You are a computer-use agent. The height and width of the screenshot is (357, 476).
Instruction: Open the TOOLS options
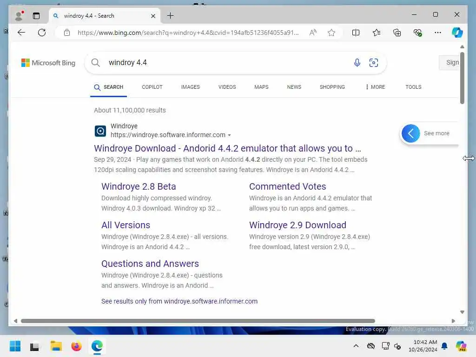tap(413, 87)
